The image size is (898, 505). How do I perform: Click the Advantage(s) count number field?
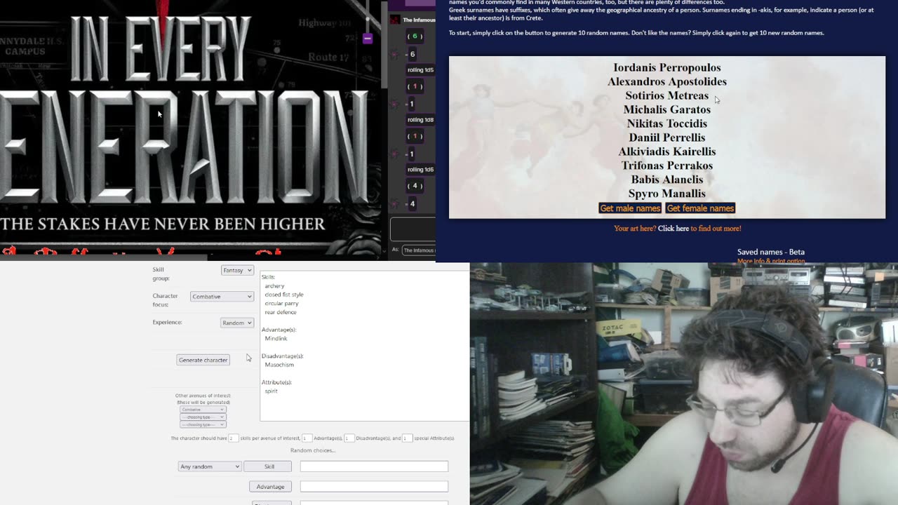tap(307, 438)
